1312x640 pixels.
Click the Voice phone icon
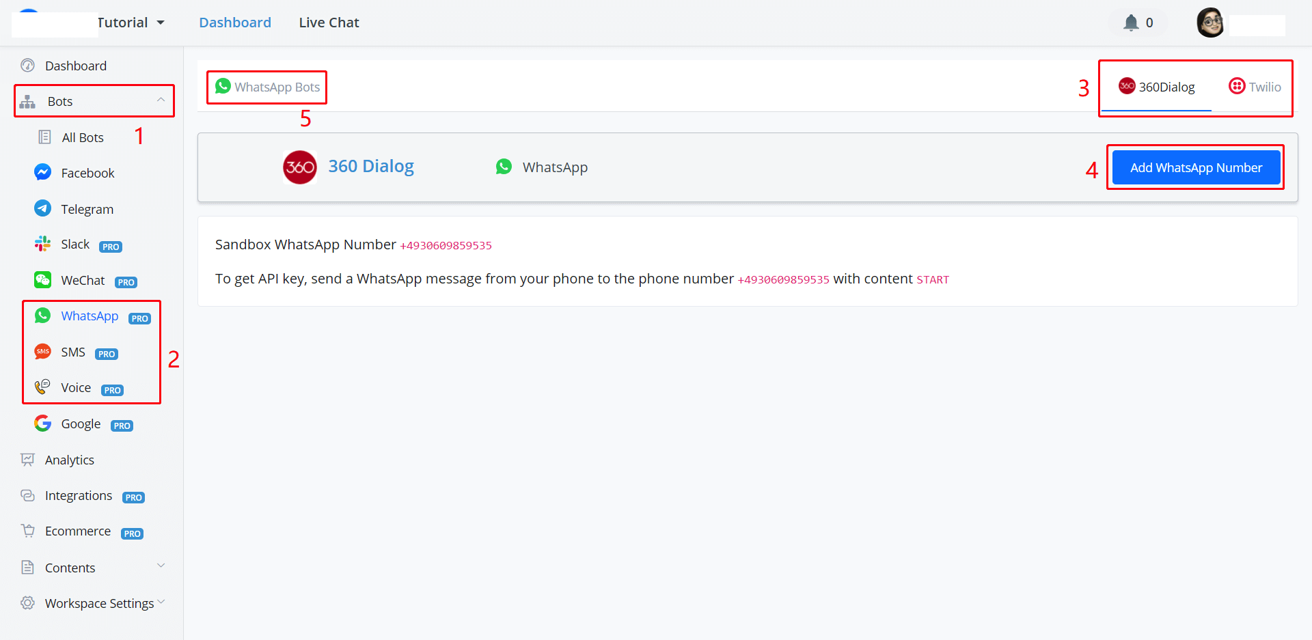click(42, 387)
